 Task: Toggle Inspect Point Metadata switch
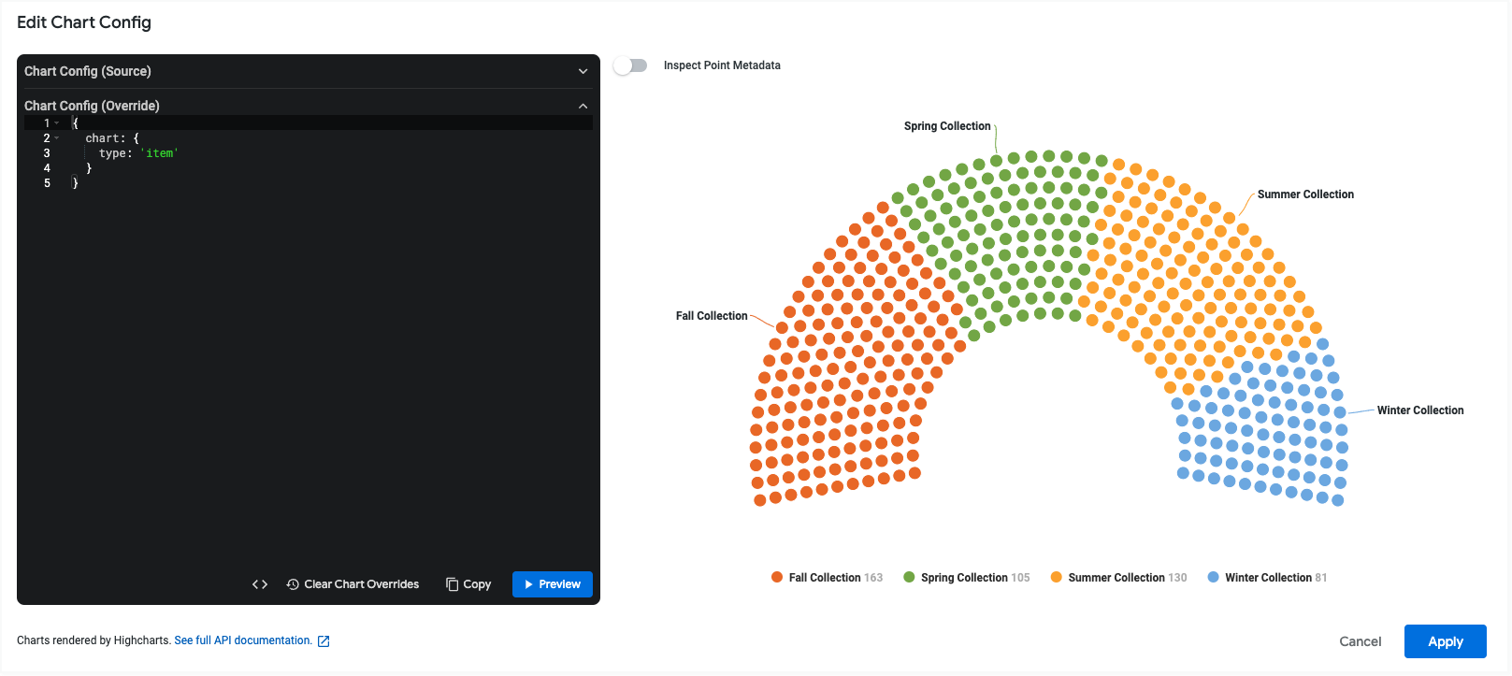[630, 65]
